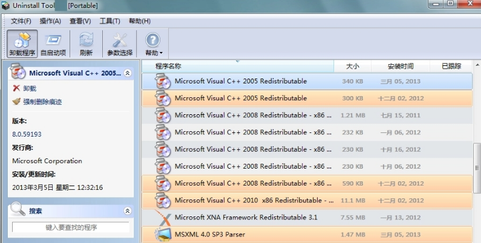Click the red X uninstall icon
Screen dimensions: 481x243
point(16,88)
